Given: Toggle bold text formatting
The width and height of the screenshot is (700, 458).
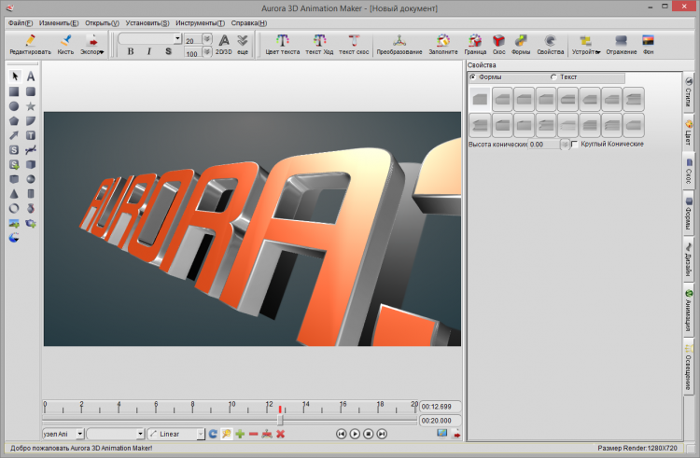Looking at the screenshot, I should coord(130,52).
